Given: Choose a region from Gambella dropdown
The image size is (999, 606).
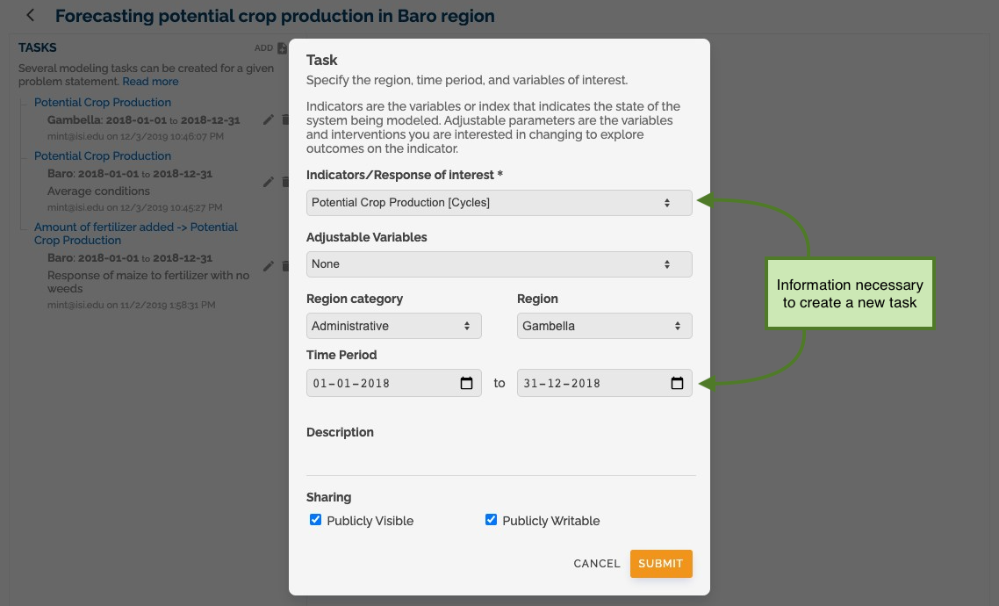Looking at the screenshot, I should (x=604, y=326).
